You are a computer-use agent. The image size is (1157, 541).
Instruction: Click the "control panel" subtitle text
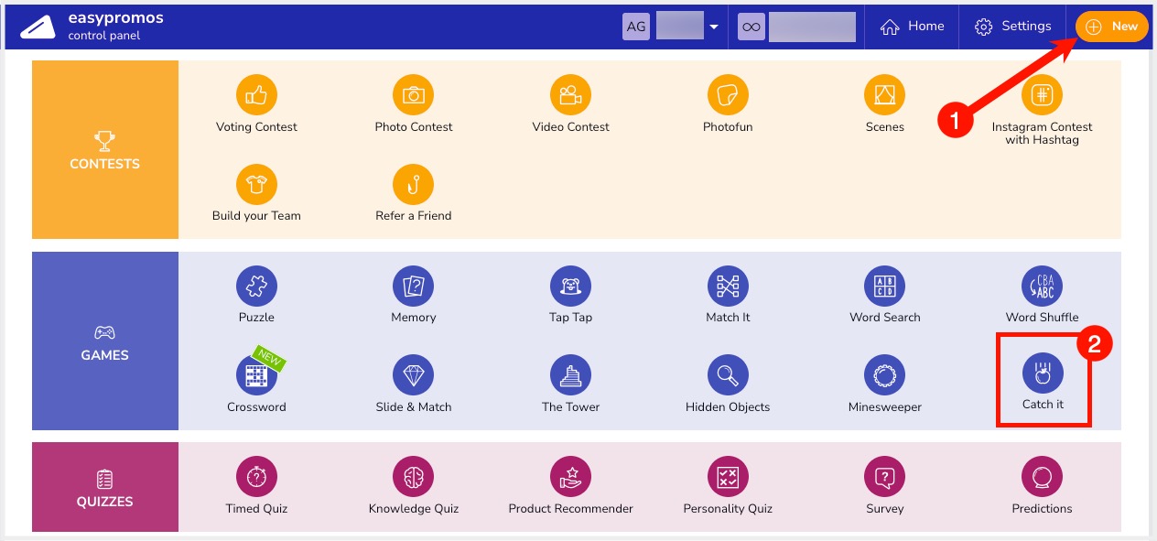click(104, 37)
